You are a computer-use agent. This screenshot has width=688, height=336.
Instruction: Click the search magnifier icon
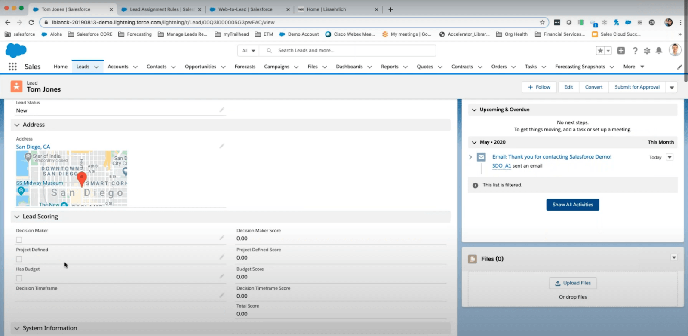click(269, 50)
